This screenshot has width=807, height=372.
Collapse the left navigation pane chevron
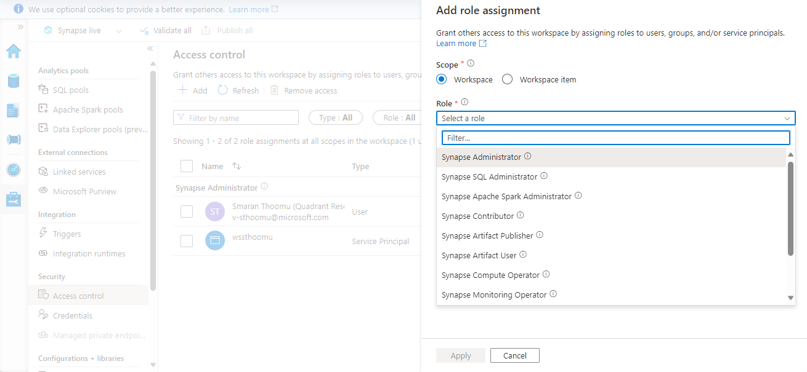coord(150,48)
